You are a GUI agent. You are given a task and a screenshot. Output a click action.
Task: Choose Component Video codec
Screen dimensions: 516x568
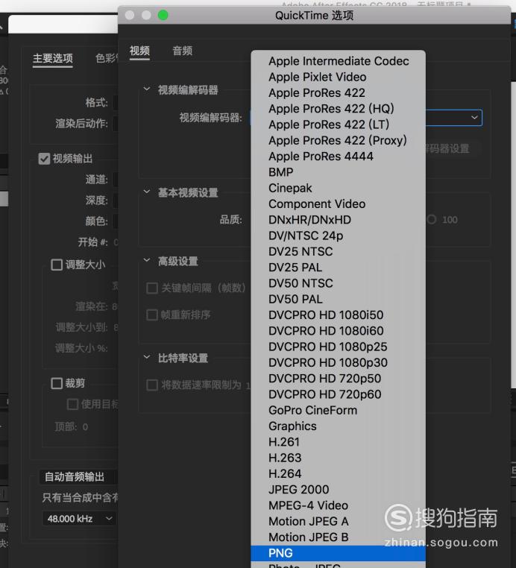tap(338, 204)
